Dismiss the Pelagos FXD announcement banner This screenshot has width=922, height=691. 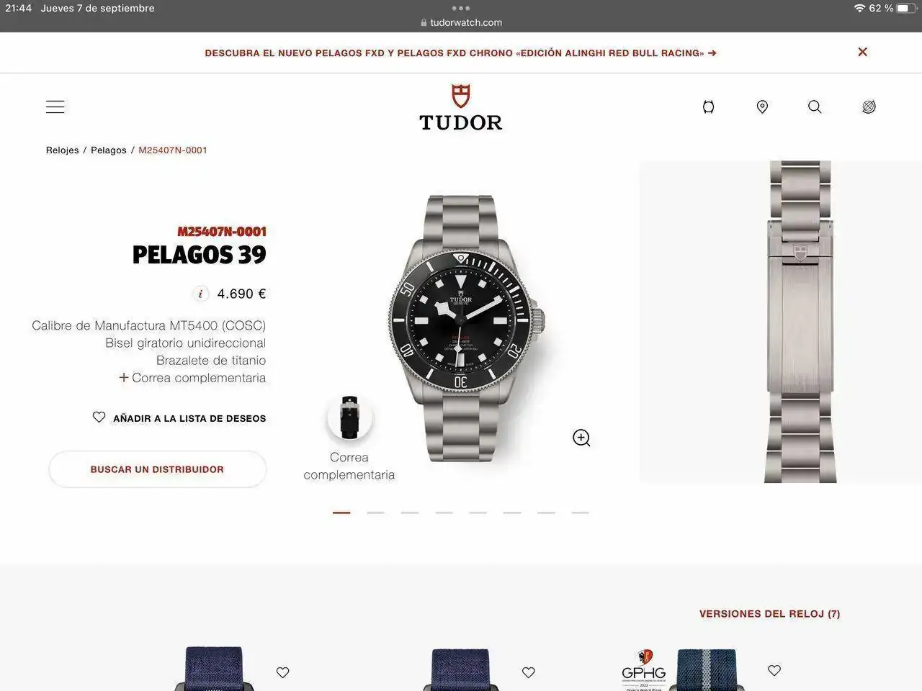[x=862, y=52]
